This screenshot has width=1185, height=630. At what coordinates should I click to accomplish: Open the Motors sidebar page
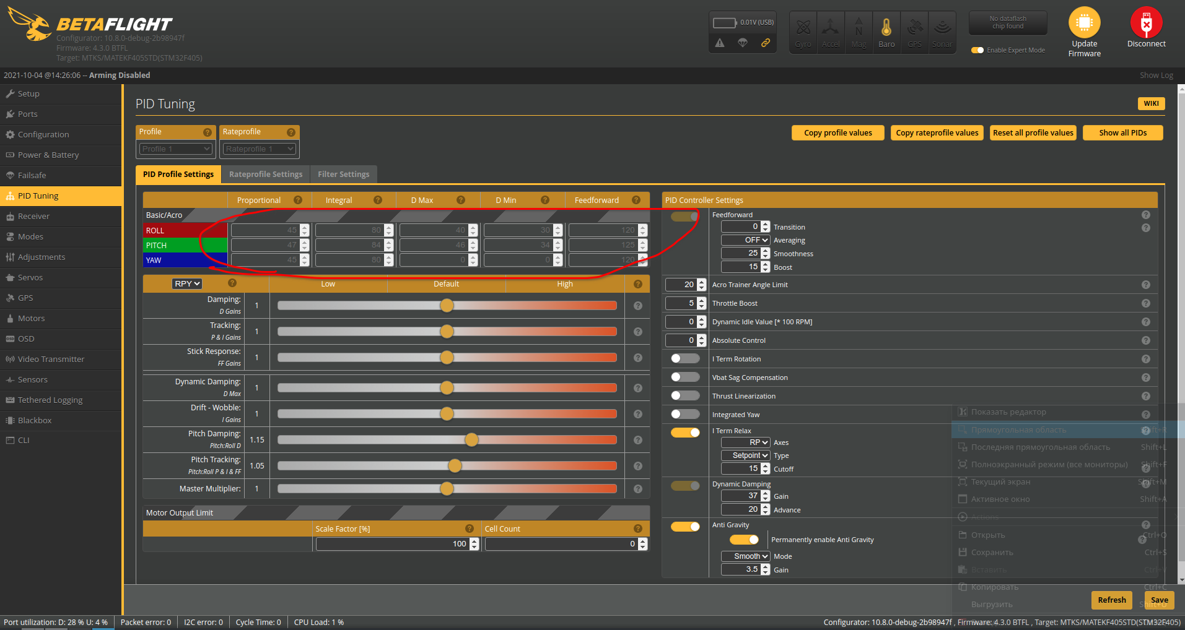[61, 319]
